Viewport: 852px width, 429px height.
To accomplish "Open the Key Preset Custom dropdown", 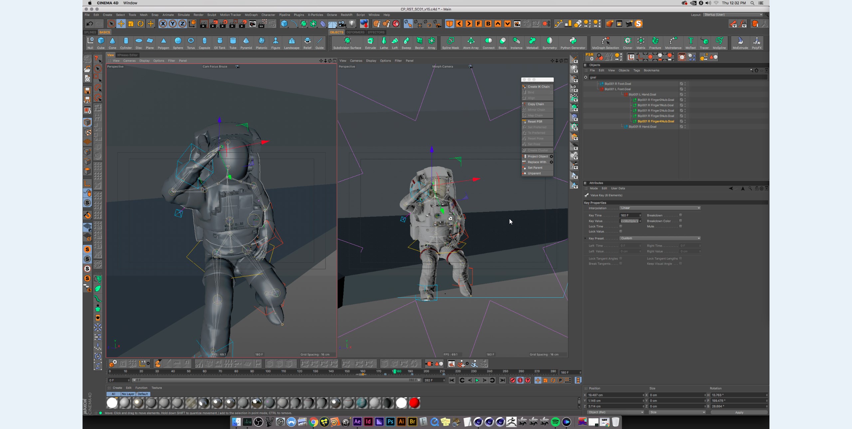I will (660, 238).
